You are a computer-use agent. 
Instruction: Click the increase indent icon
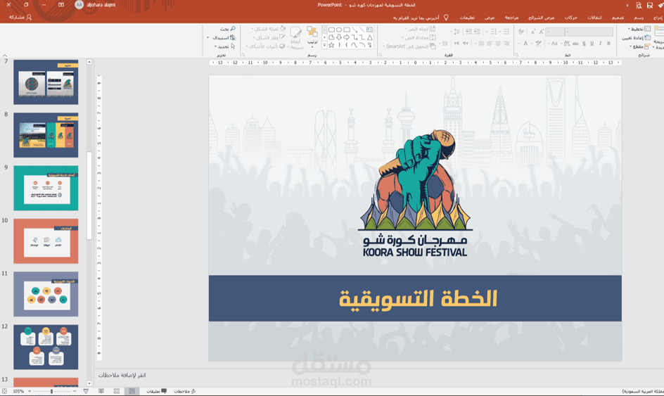(468, 32)
